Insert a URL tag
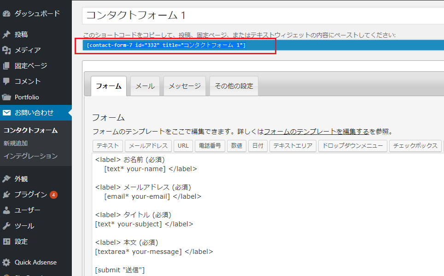 point(183,146)
